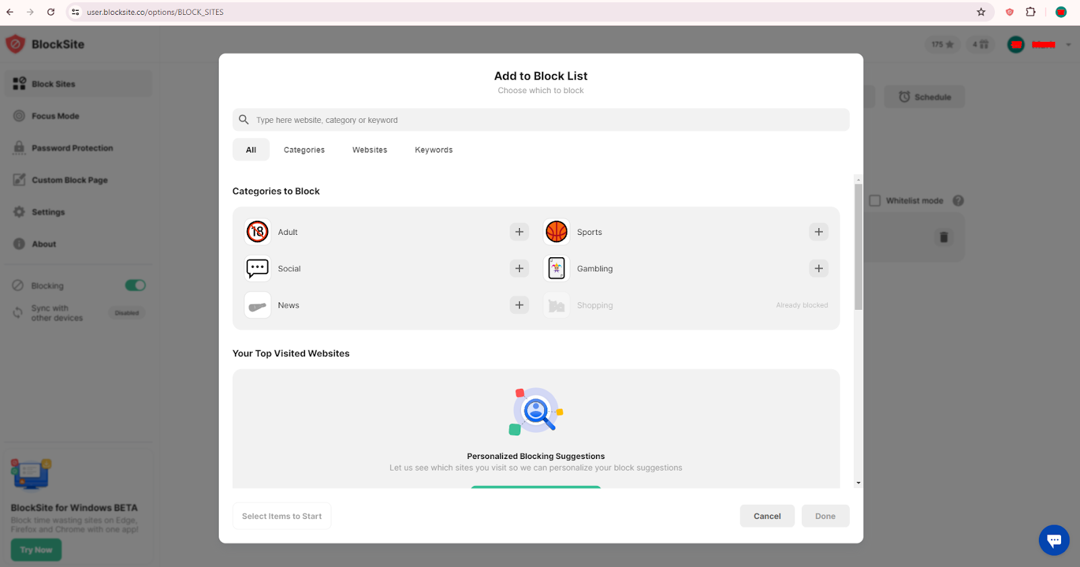Screen dimensions: 1080x567
Task: Click Try Now for BlockSite Windows
Action: (x=36, y=550)
